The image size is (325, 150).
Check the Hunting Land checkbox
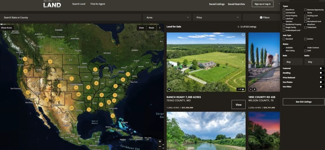[x=306, y=16]
